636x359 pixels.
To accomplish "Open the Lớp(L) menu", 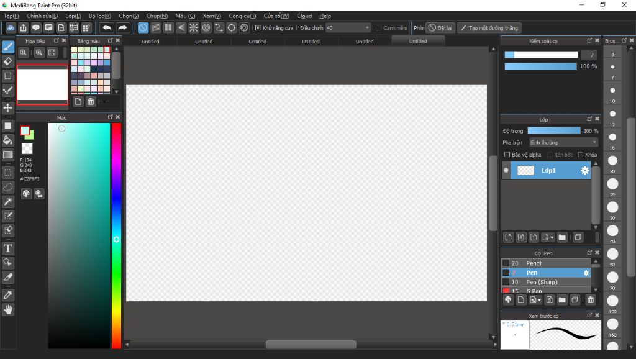I will click(73, 16).
